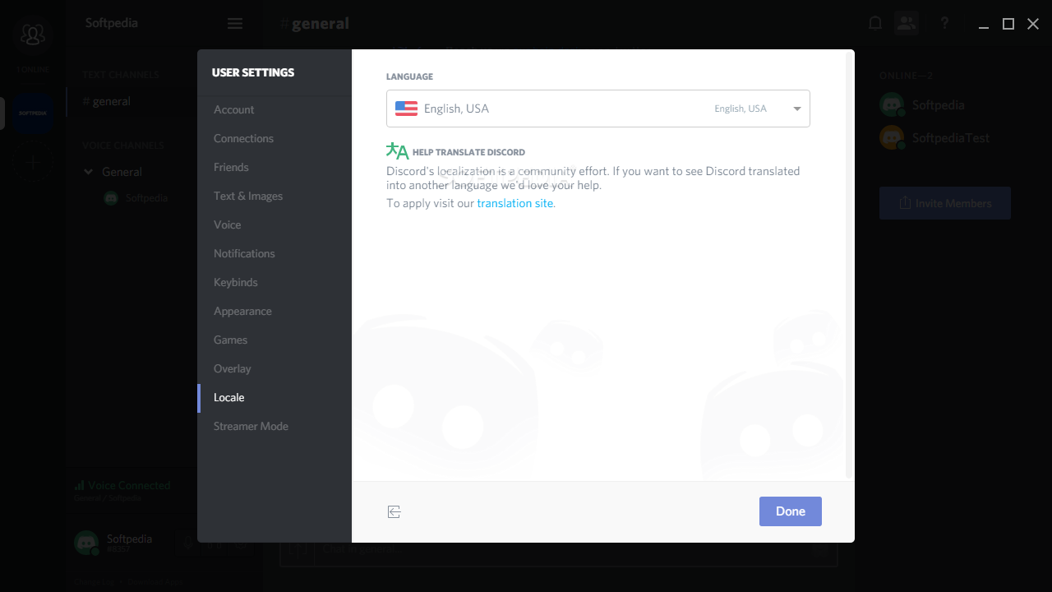Toggle the member list icon
This screenshot has width=1052, height=592.
pos(907,23)
